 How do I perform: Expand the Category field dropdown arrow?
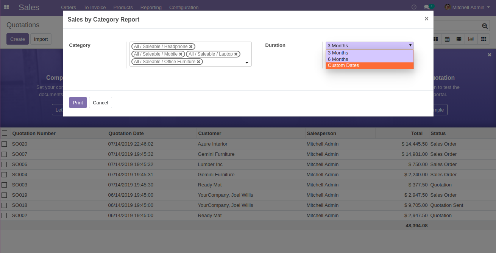click(247, 63)
